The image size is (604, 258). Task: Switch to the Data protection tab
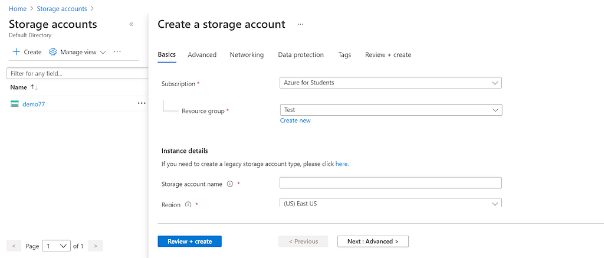301,55
